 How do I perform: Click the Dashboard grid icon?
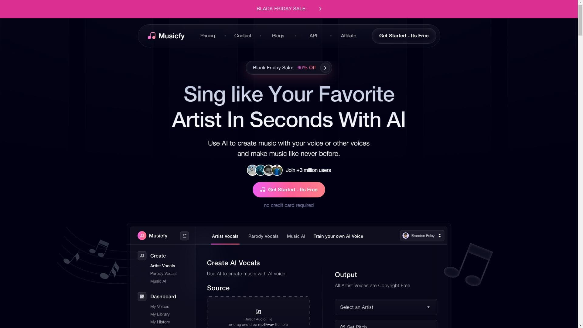pyautogui.click(x=142, y=296)
